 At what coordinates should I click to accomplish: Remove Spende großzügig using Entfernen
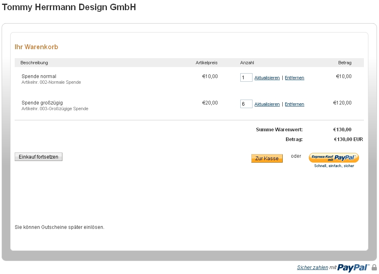tap(294, 104)
